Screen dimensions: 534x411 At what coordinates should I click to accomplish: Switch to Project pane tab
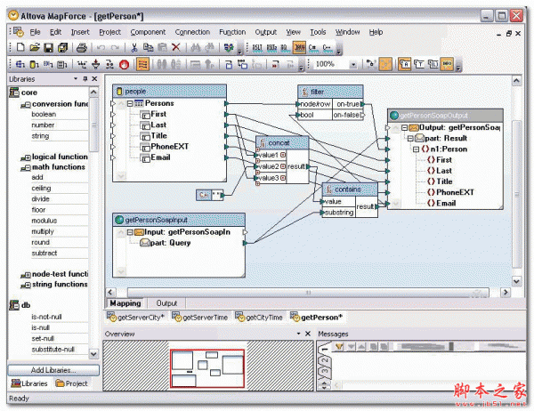click(72, 383)
